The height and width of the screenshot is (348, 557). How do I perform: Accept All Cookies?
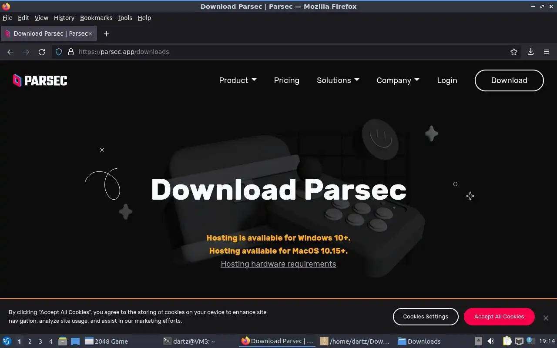click(499, 317)
